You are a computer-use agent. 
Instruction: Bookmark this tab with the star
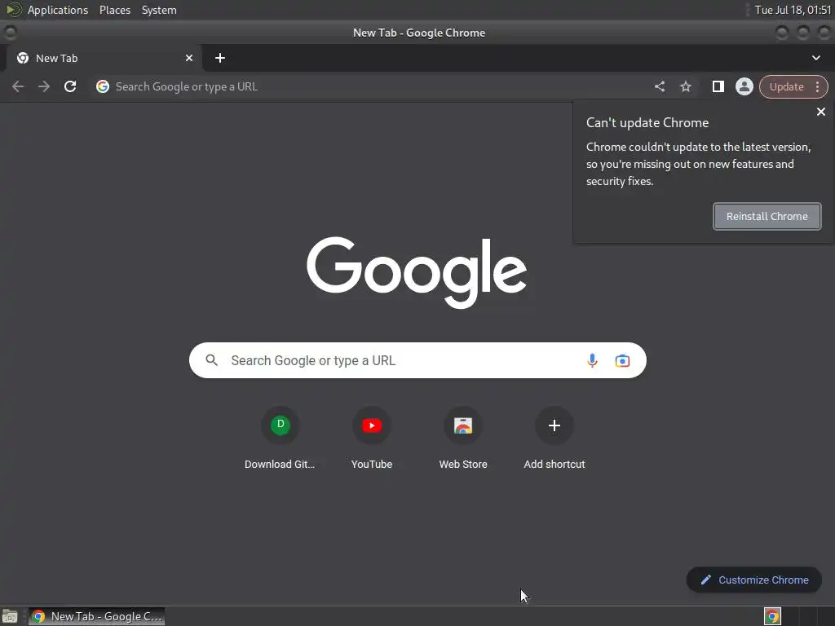tap(685, 86)
